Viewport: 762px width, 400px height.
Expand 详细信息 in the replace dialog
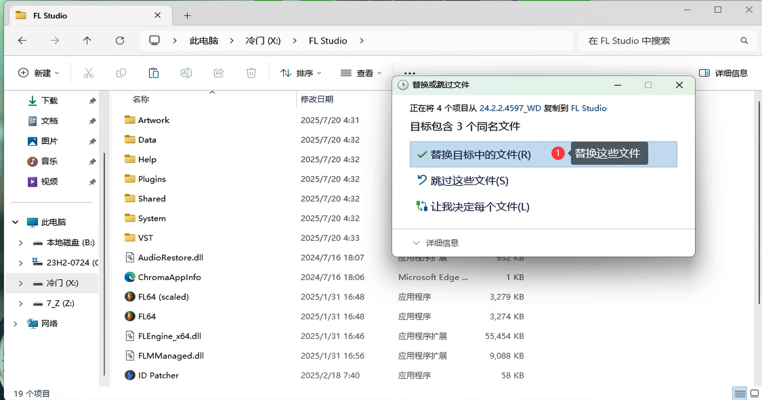point(436,243)
